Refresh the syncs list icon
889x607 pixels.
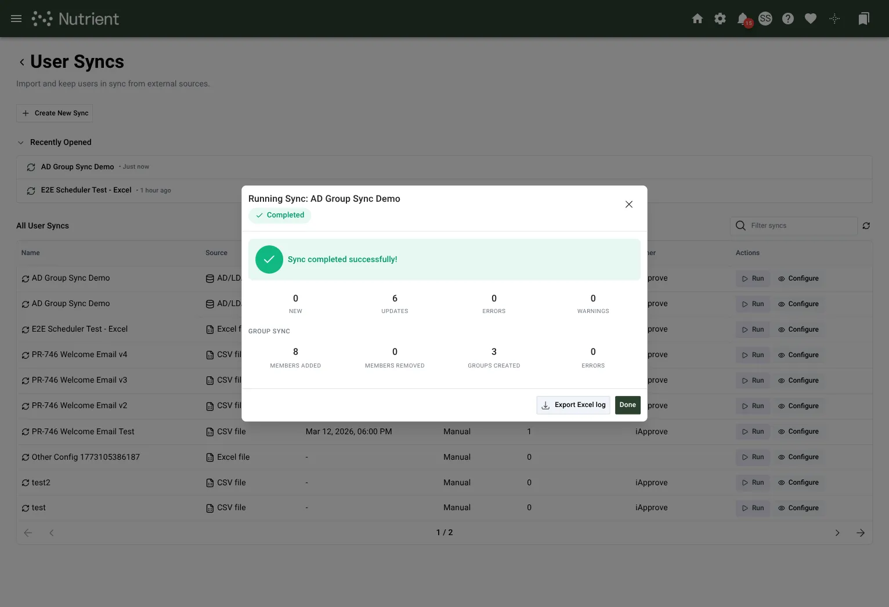(x=866, y=226)
